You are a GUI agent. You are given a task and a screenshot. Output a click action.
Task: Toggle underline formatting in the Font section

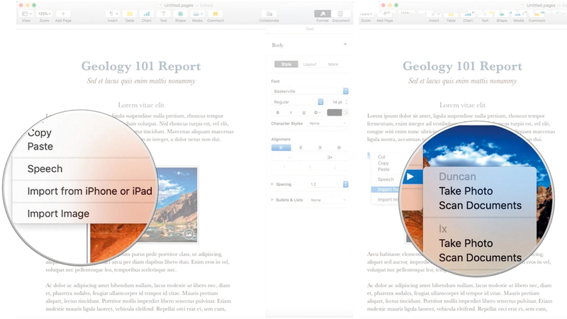[x=304, y=112]
